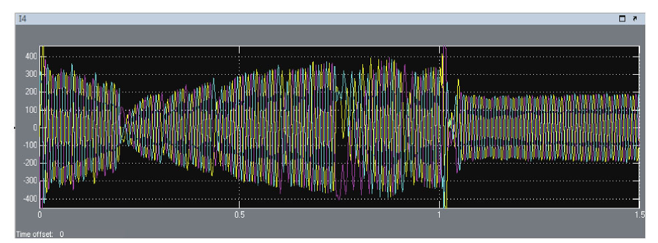
Task: Undock the I4 scope window arrow
Action: point(635,19)
